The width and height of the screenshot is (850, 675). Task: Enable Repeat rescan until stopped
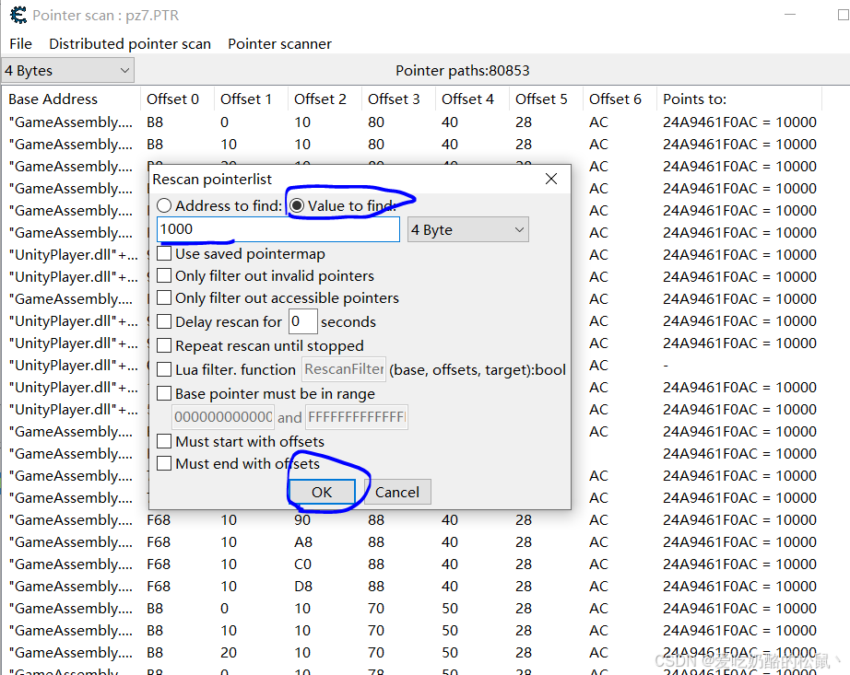click(x=164, y=345)
